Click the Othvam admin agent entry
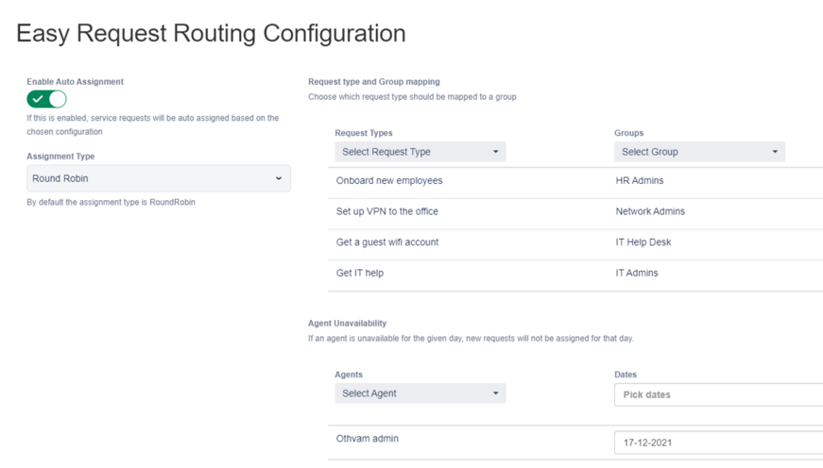The image size is (823, 468). click(368, 439)
